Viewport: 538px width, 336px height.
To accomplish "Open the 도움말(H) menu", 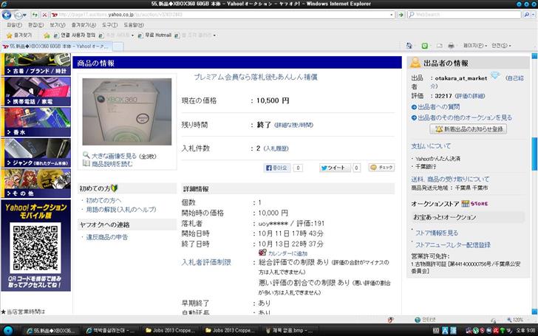I will click(x=134, y=25).
